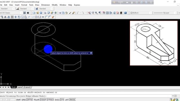The width and height of the screenshot is (180, 101).
Task: Open the Modify menu
Action: (x=55, y=5)
